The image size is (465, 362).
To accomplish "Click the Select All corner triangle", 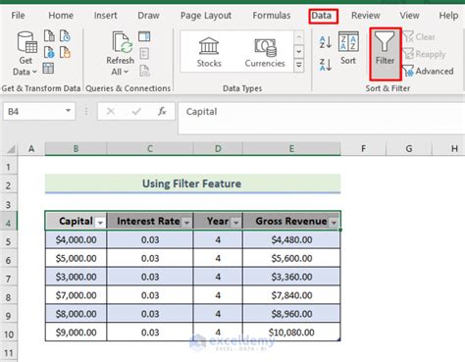I will tap(11, 149).
